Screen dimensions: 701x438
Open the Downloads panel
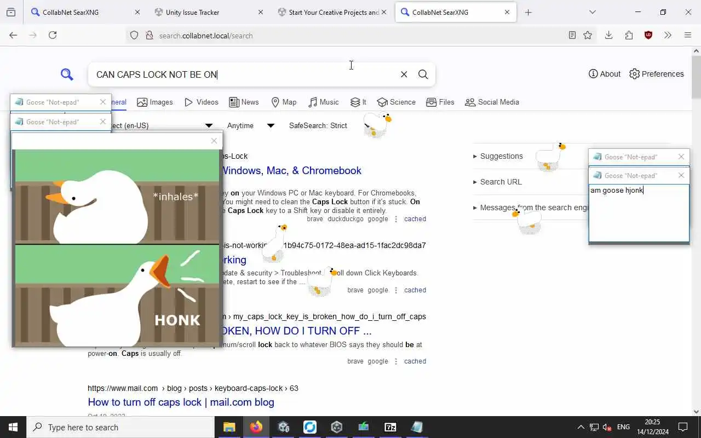608,35
